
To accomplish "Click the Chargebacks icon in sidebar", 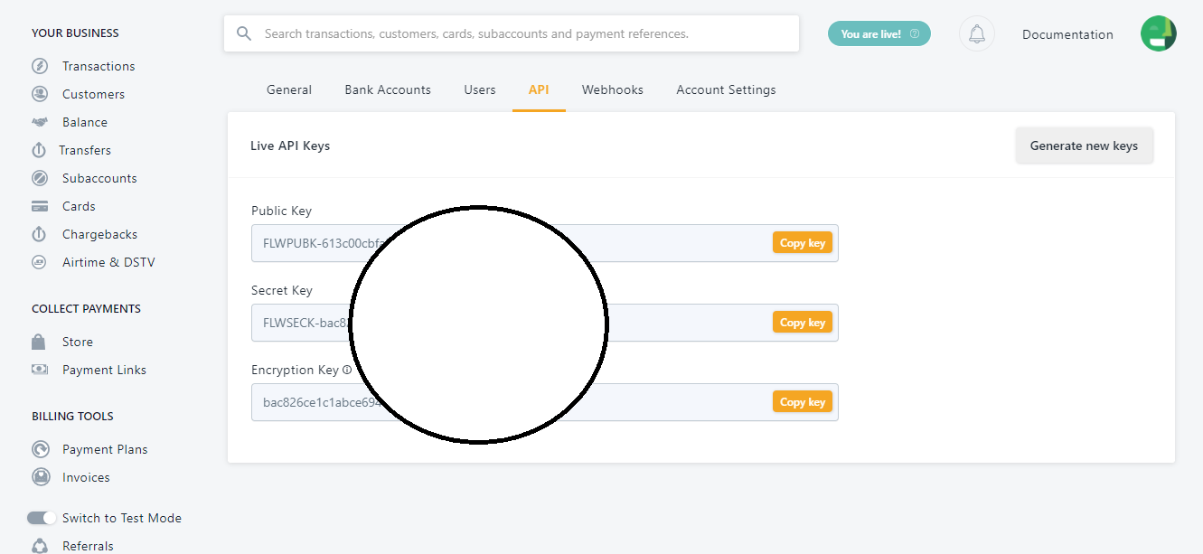I will (x=39, y=234).
